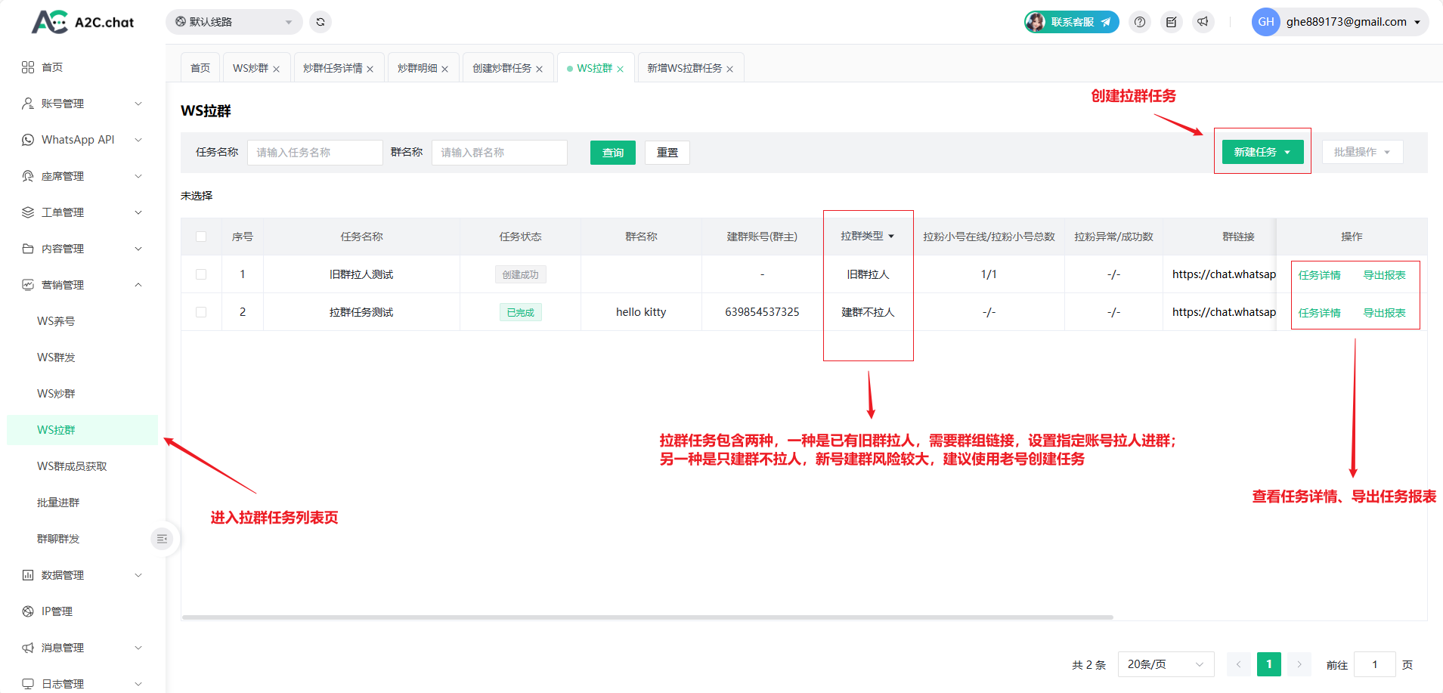Click the refresh line icon
Viewport: 1443px width, 693px height.
[x=320, y=22]
